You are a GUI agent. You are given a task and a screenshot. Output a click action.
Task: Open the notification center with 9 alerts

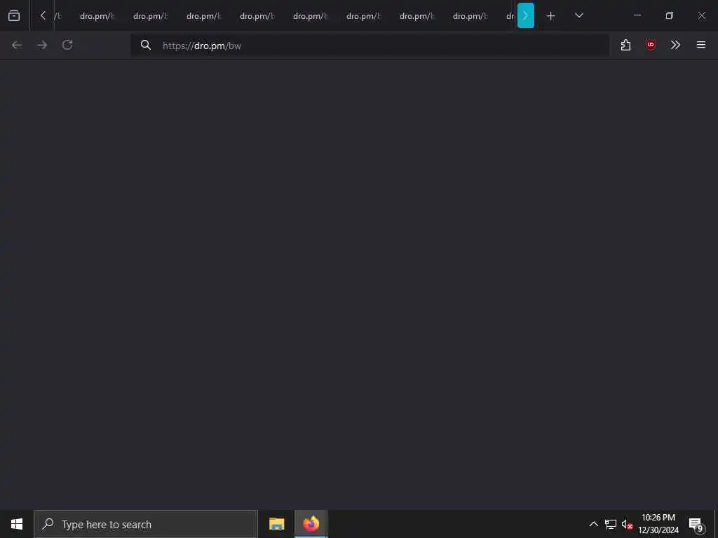[x=696, y=525]
